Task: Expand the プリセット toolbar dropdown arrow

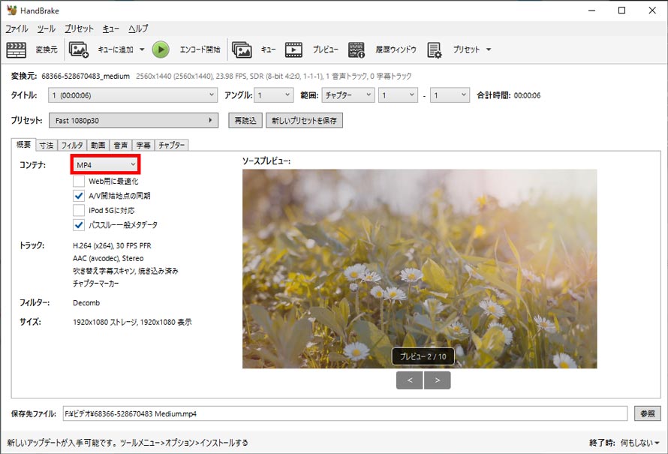Action: pyautogui.click(x=489, y=50)
